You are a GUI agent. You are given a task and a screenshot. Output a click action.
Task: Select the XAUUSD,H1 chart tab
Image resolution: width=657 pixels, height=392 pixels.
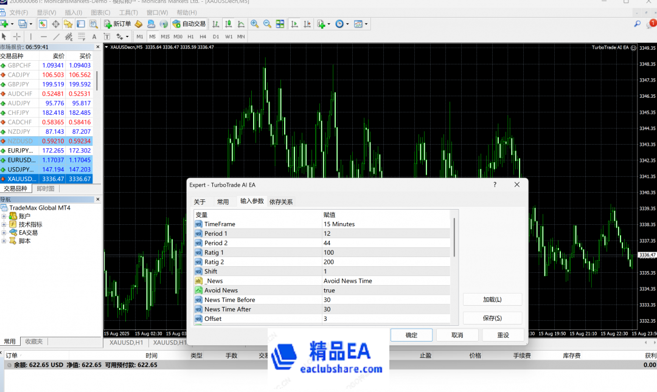tap(126, 343)
